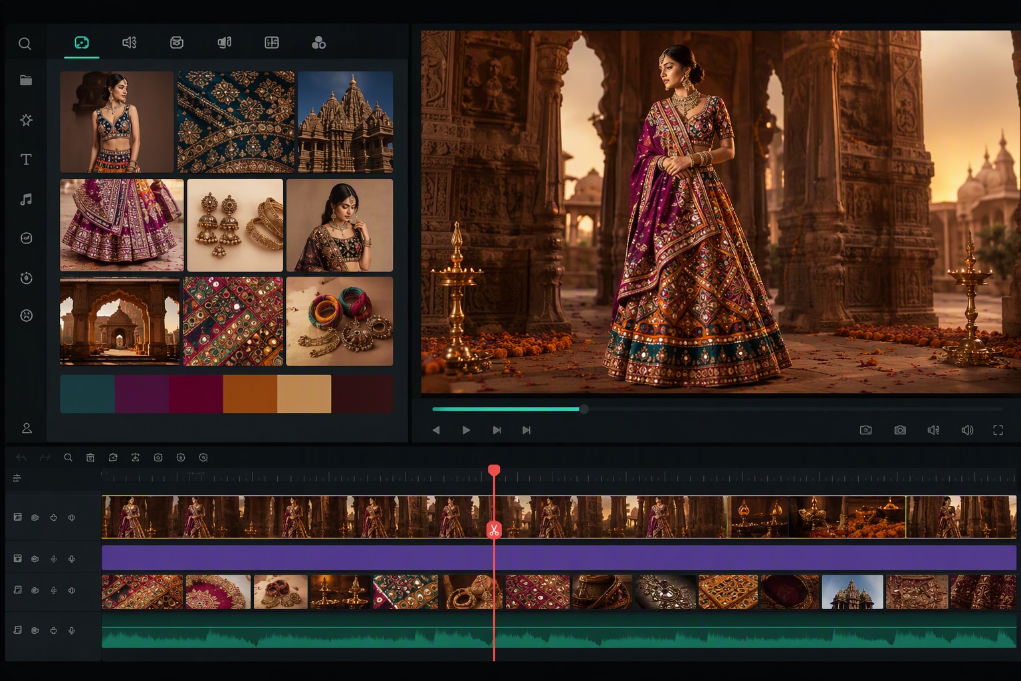
Task: Switch to the speaker audio tab right of the media tab
Action: point(130,43)
